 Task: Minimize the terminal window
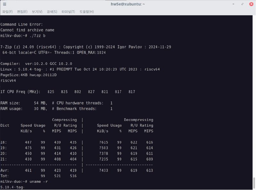tap(234, 4)
